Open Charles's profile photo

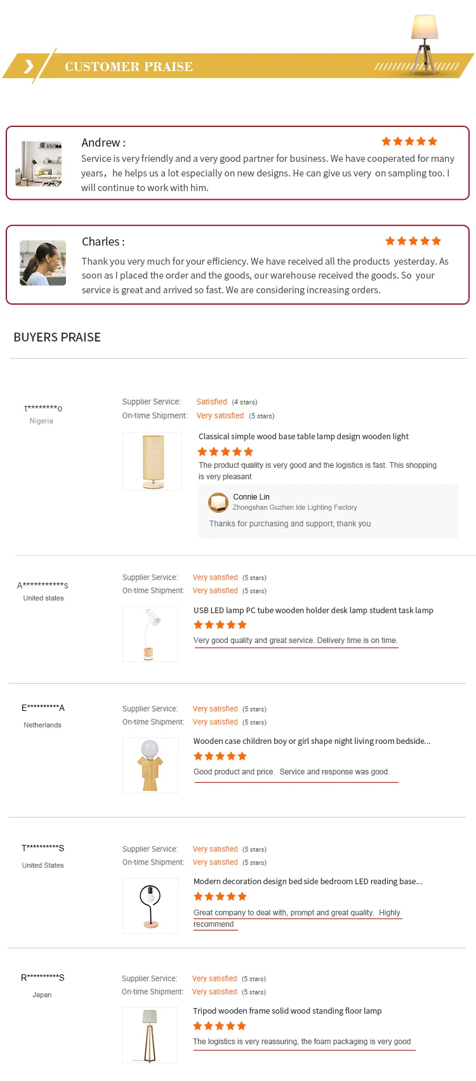click(43, 263)
